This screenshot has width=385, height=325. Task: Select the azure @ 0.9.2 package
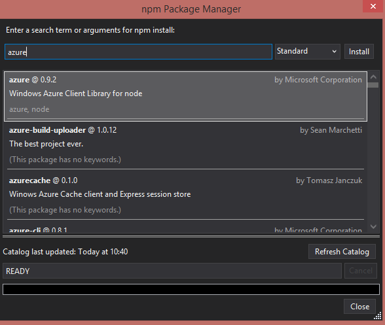[186, 96]
